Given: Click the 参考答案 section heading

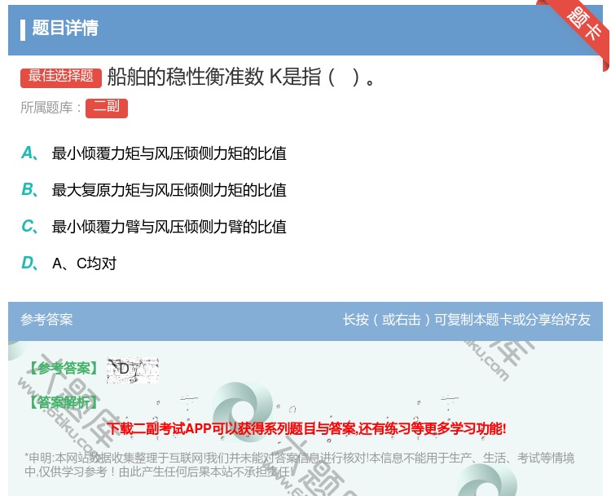Looking at the screenshot, I should click(x=46, y=320).
